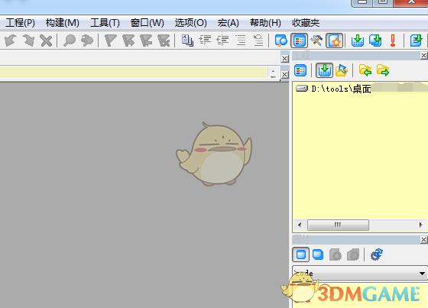Click the undo arrow icon
The width and height of the screenshot is (428, 308).
coord(11,41)
